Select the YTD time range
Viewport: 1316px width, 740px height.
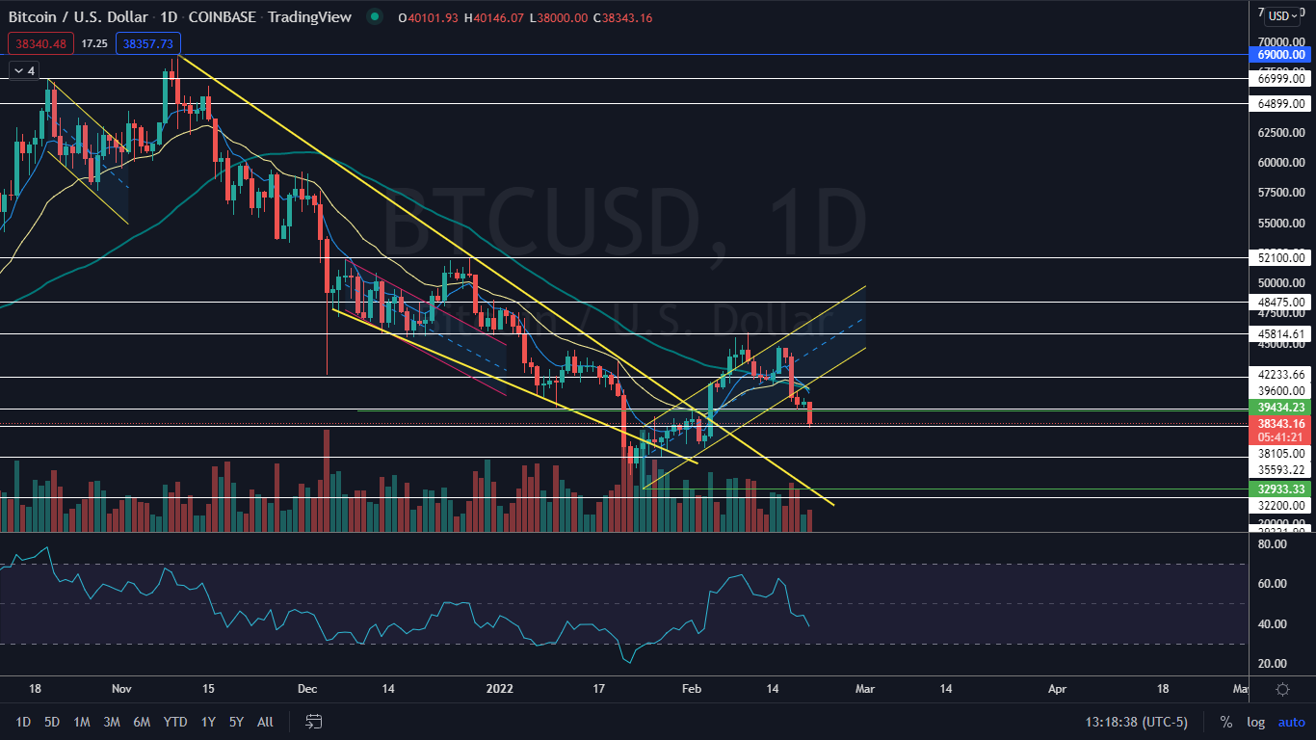(175, 722)
